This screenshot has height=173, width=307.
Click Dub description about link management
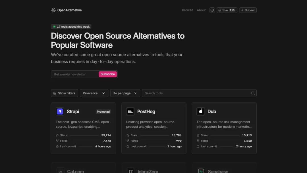224,124
